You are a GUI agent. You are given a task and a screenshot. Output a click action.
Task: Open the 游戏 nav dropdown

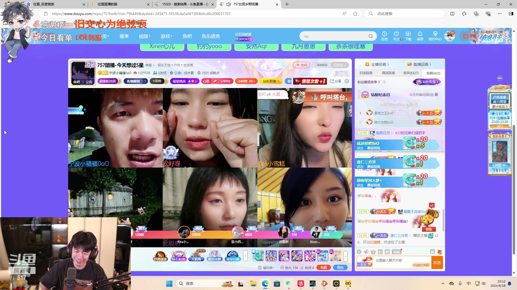(166, 36)
